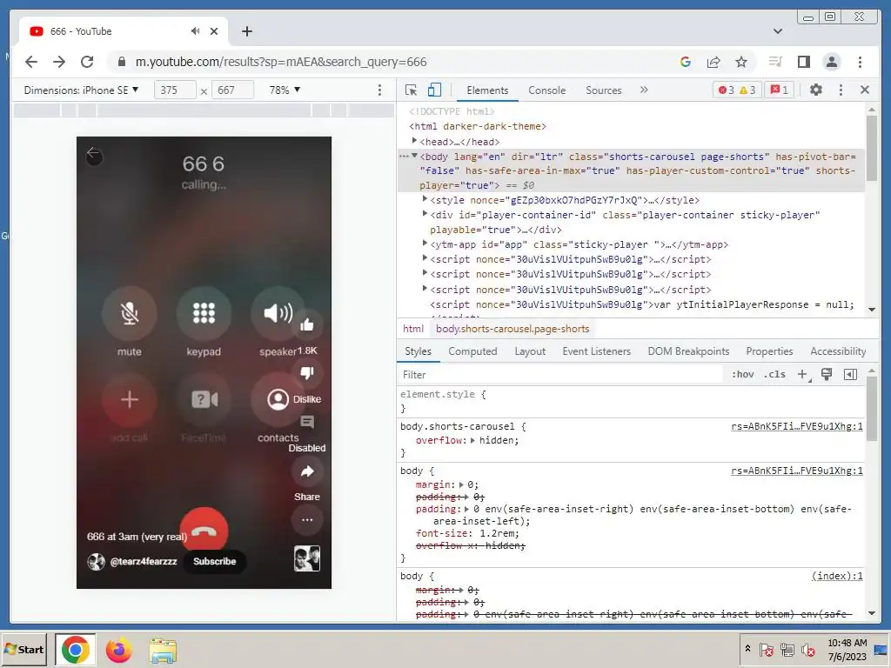Click the styles Filter input
891x668 pixels.
(559, 374)
